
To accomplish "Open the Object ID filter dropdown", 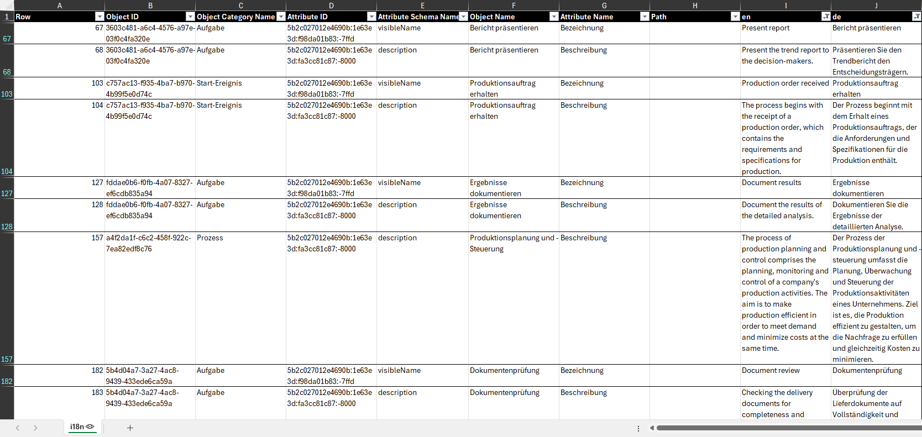I will [x=190, y=17].
